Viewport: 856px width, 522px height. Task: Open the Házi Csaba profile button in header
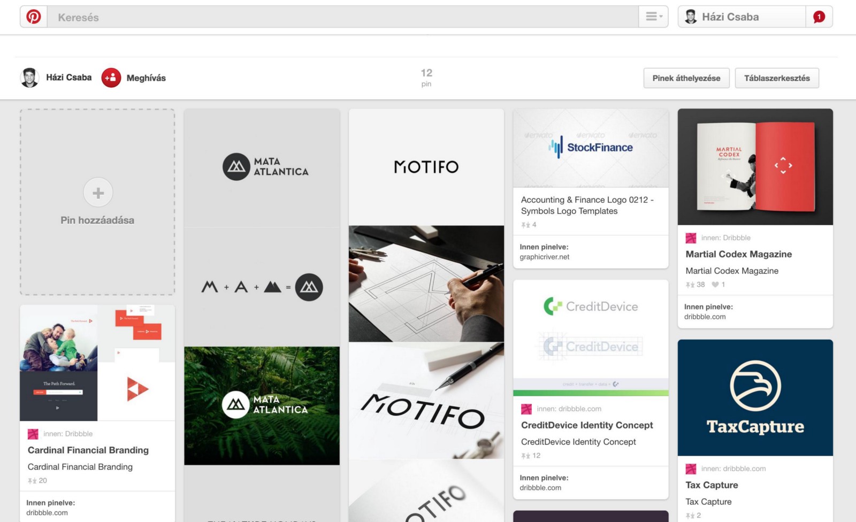pyautogui.click(x=742, y=17)
